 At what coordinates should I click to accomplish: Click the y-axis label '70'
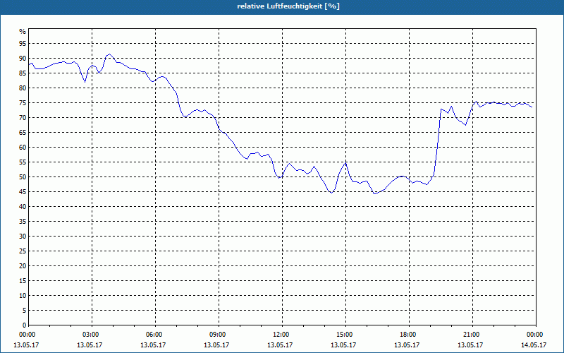point(23,118)
